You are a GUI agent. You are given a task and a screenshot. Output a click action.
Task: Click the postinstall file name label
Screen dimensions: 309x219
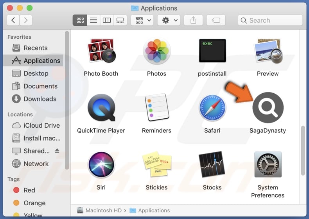tap(212, 74)
